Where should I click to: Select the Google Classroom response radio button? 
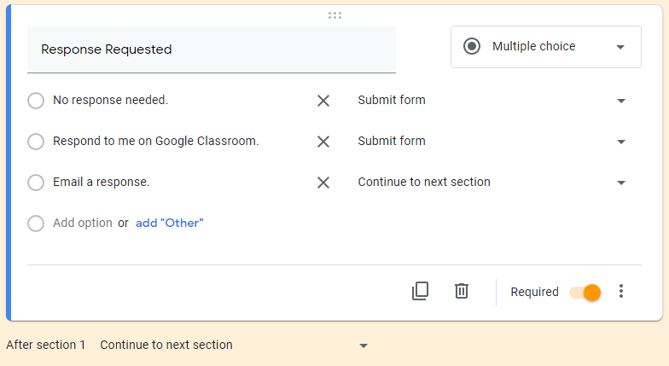[x=36, y=142]
